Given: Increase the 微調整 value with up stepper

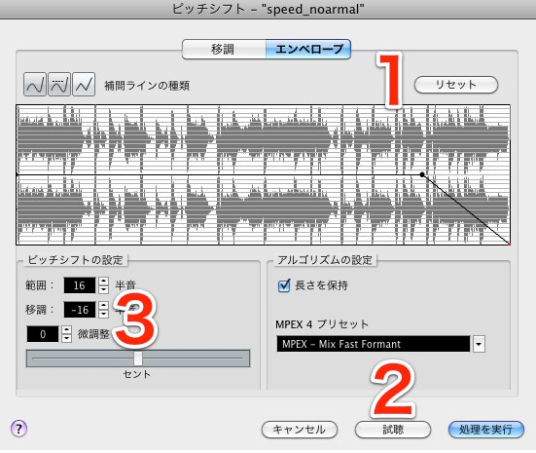Looking at the screenshot, I should coord(67,329).
